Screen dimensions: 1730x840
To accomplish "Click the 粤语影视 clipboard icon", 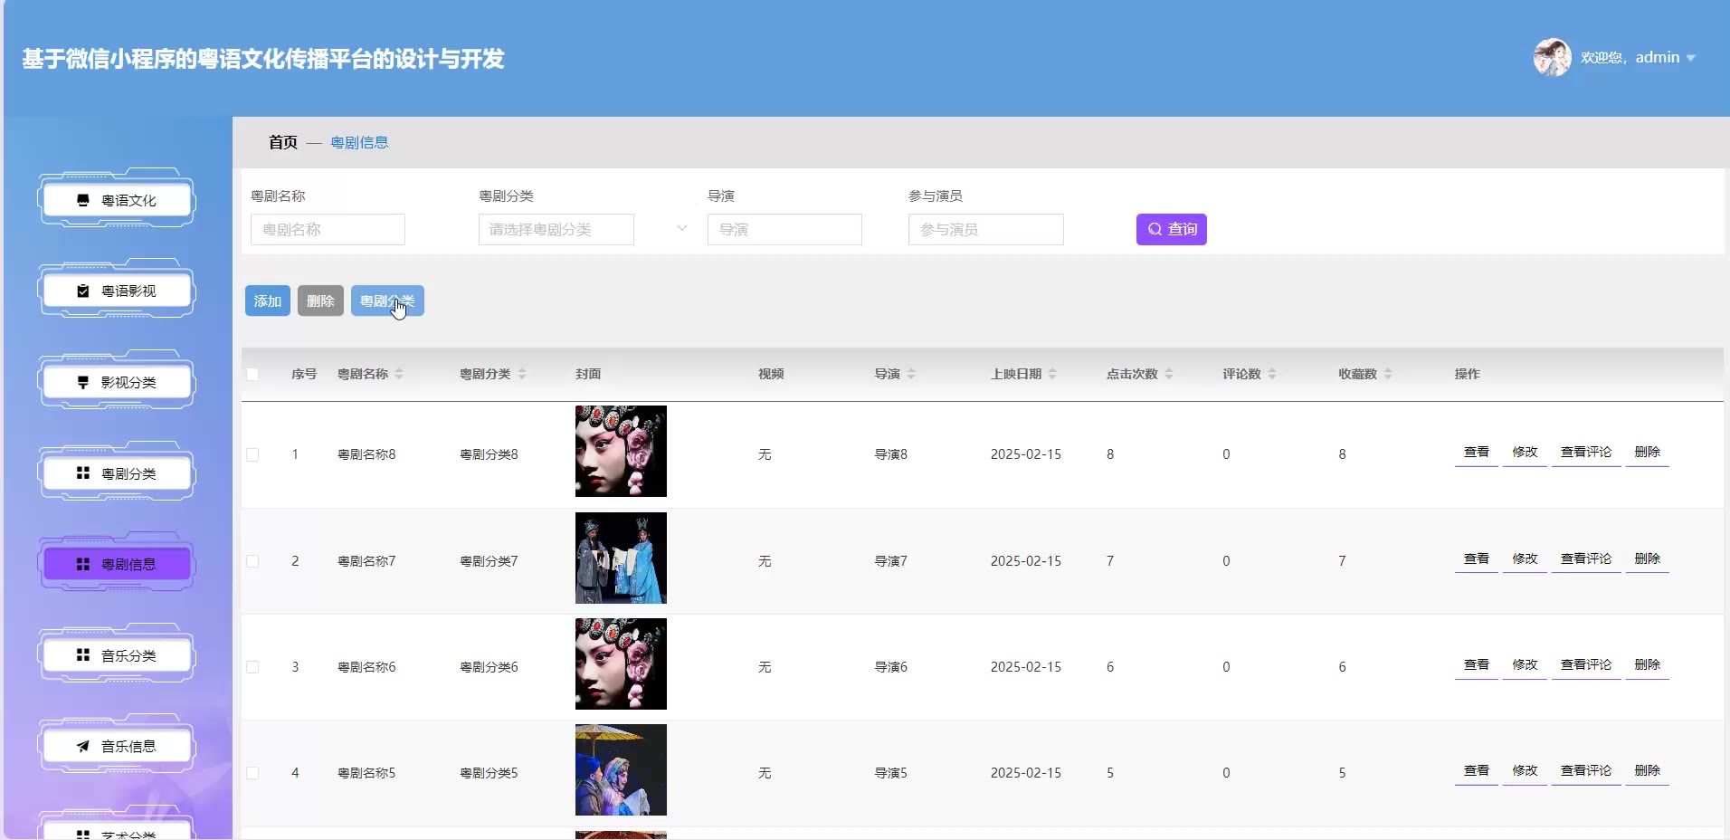I will (x=83, y=291).
